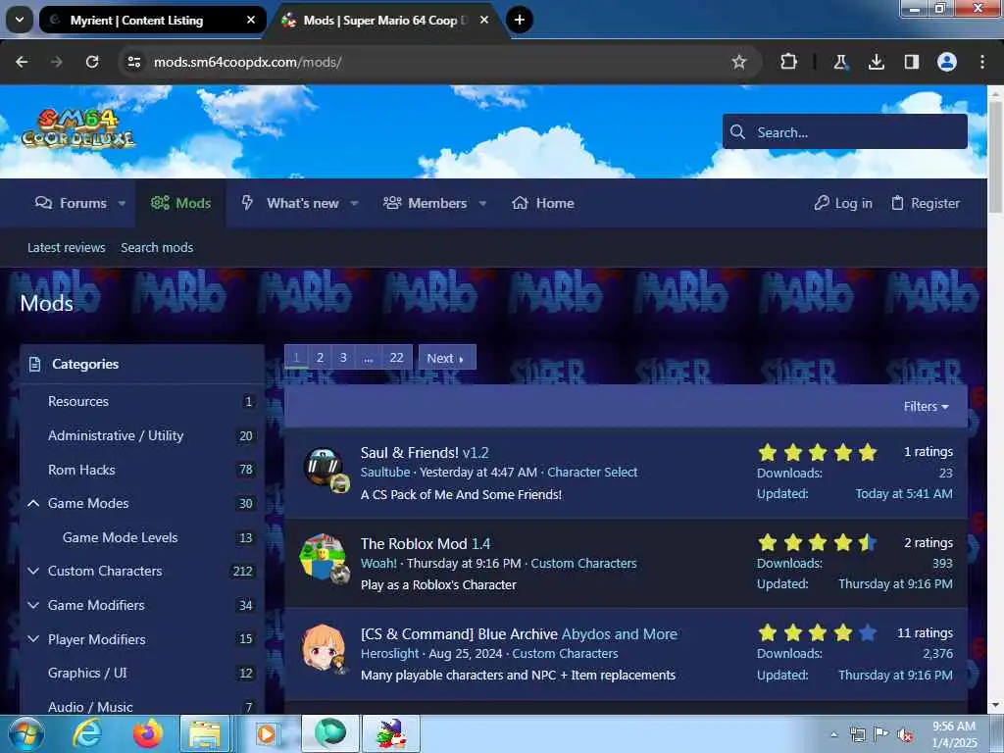The height and width of the screenshot is (753, 1004).
Task: Launch Firefox from the taskbar
Action: point(147,733)
